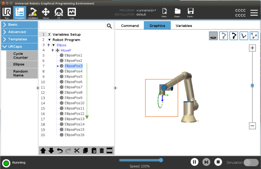
Task: Switch to the Variables tab
Action: click(x=184, y=25)
